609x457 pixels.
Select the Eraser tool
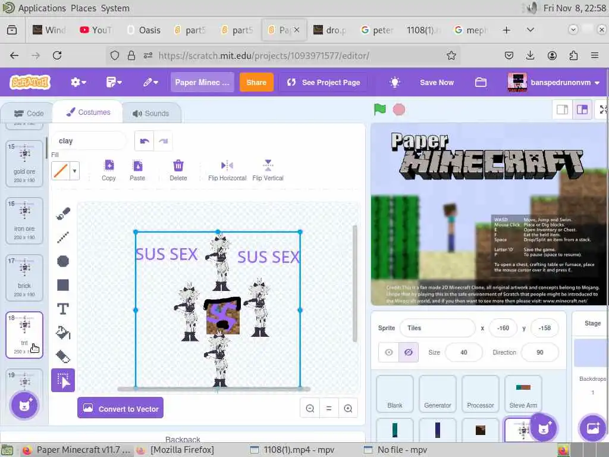pos(63,356)
